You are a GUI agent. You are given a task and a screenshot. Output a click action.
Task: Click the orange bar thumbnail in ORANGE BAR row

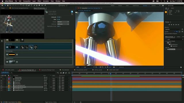point(12,55)
